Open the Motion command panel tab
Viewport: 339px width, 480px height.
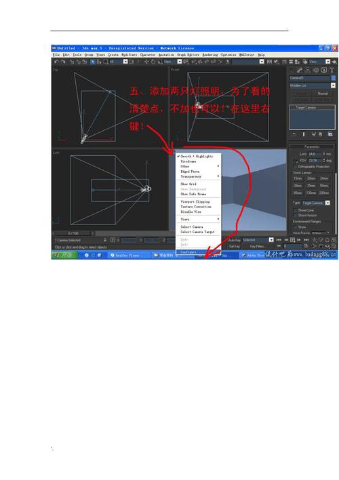click(316, 70)
